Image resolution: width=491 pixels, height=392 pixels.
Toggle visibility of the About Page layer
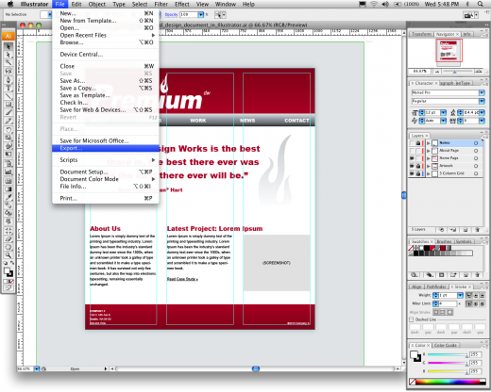click(412, 151)
